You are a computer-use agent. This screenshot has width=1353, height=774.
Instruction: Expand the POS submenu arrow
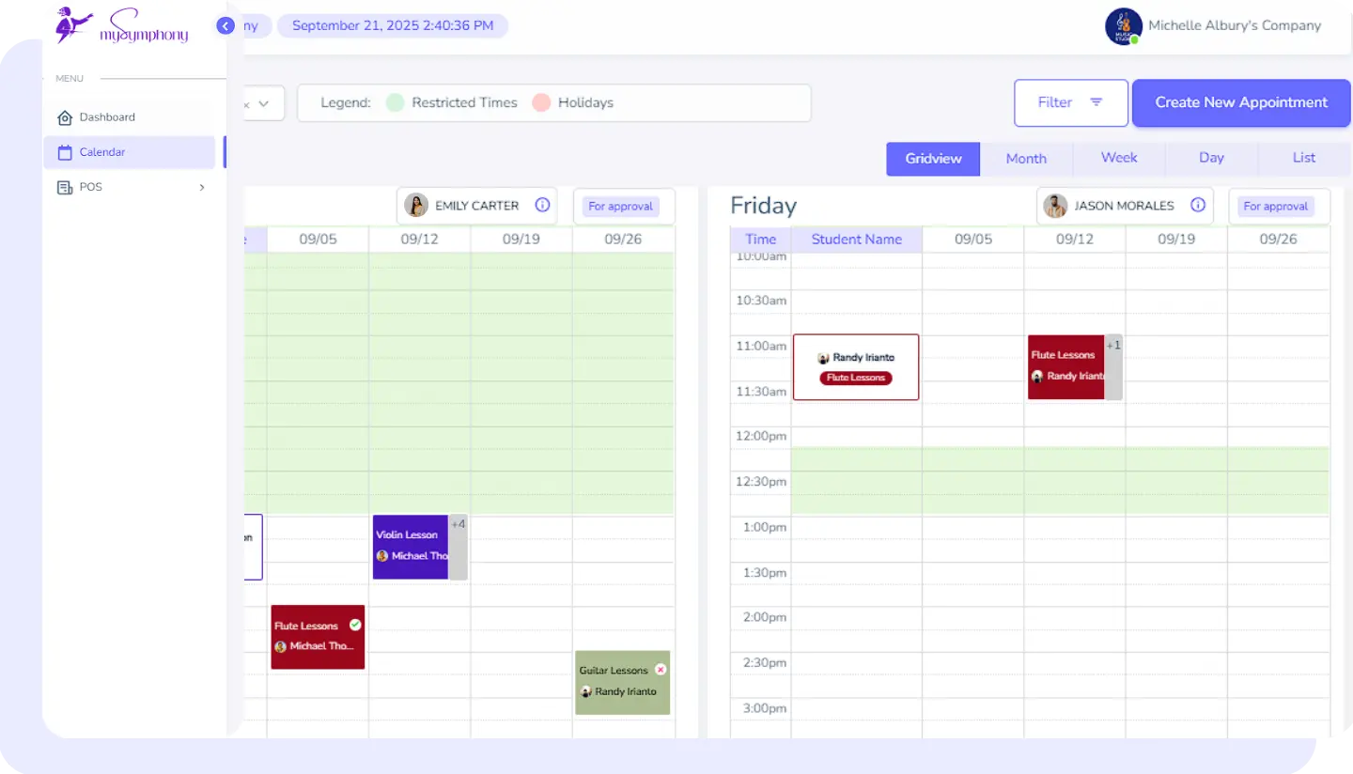pos(202,187)
